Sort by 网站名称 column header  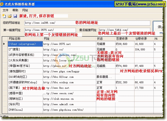pos(25,39)
